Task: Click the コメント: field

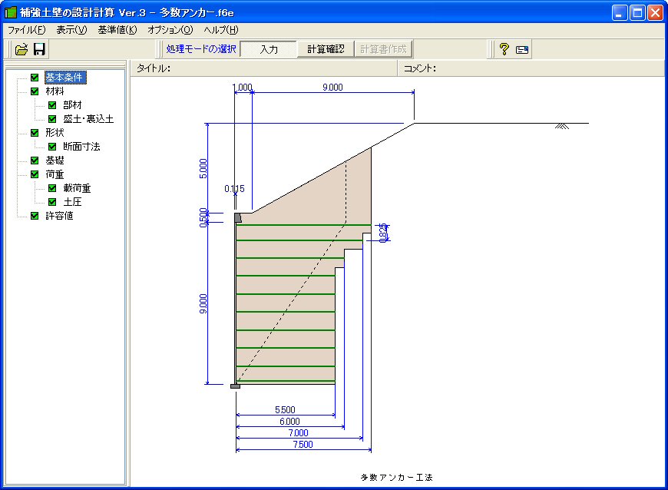Action: (531, 68)
